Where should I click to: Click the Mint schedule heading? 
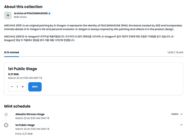point(17,106)
